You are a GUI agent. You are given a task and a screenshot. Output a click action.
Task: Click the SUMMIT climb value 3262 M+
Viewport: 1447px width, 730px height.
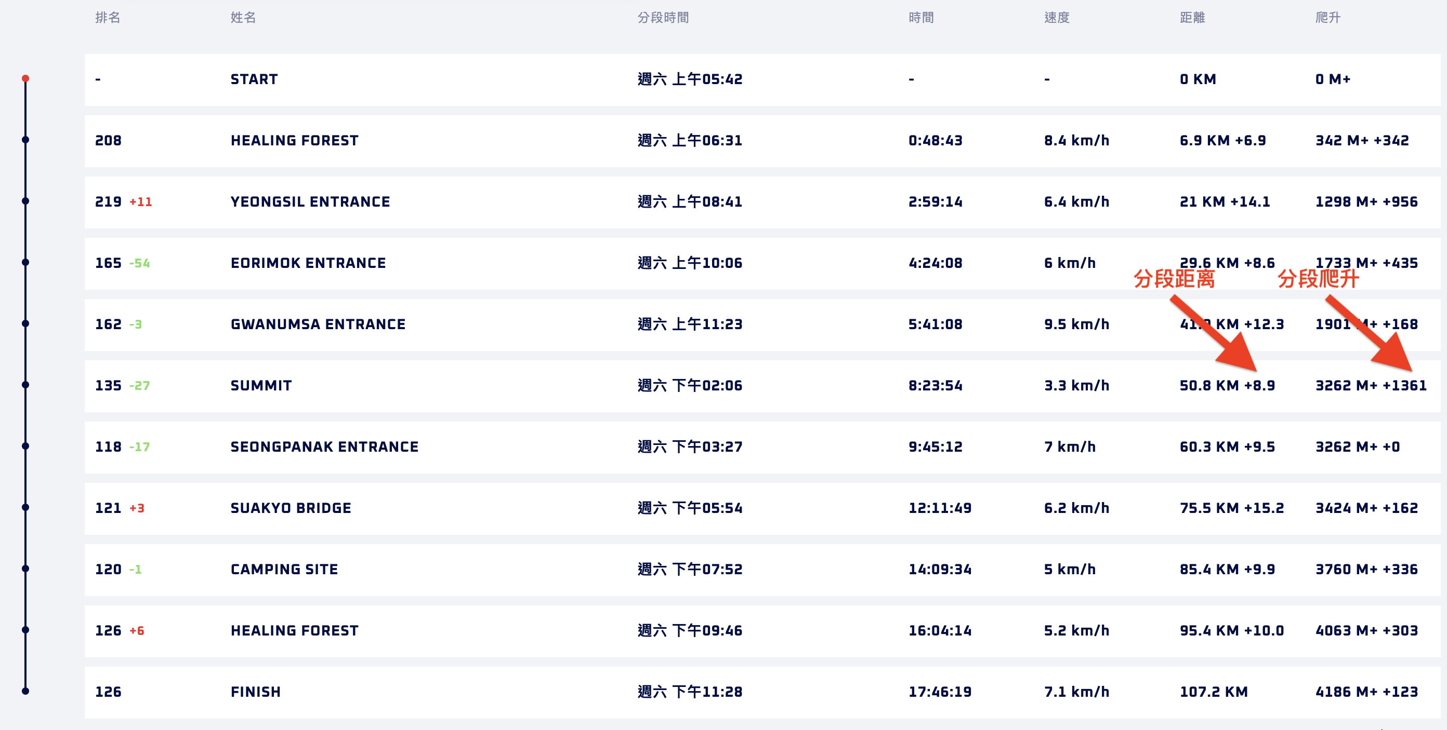1346,385
